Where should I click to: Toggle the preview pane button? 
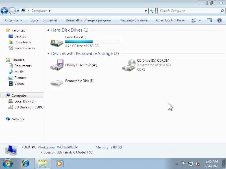[x=209, y=20]
